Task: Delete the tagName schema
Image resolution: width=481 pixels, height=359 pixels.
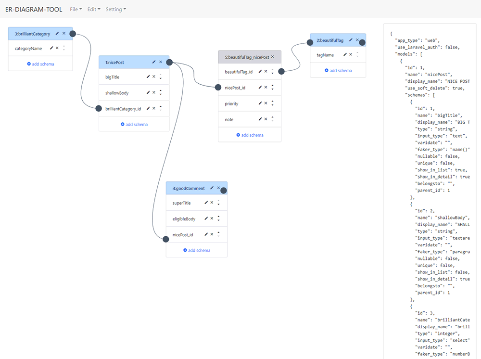Action: point(351,54)
